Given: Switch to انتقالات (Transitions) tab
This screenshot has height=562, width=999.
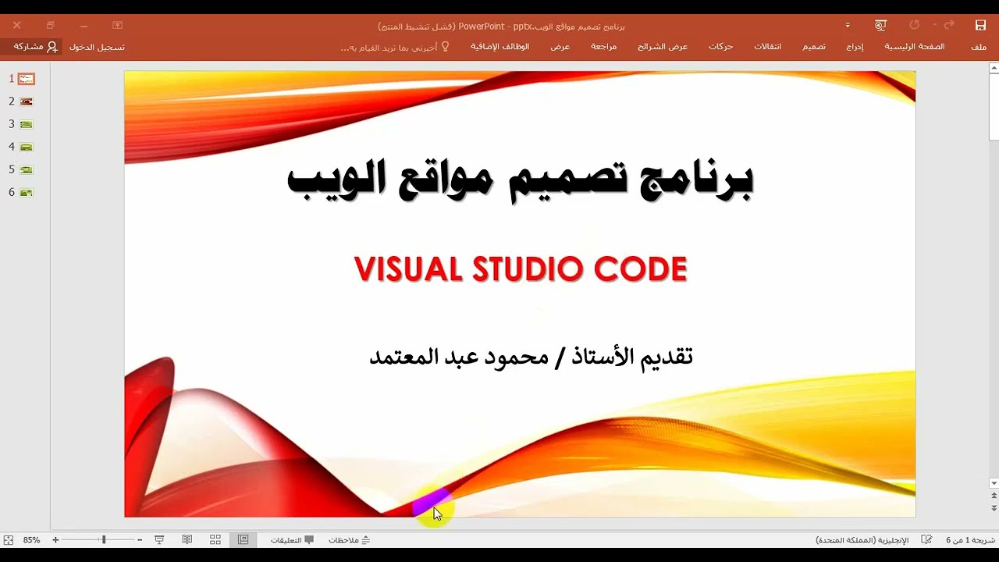Looking at the screenshot, I should [767, 47].
